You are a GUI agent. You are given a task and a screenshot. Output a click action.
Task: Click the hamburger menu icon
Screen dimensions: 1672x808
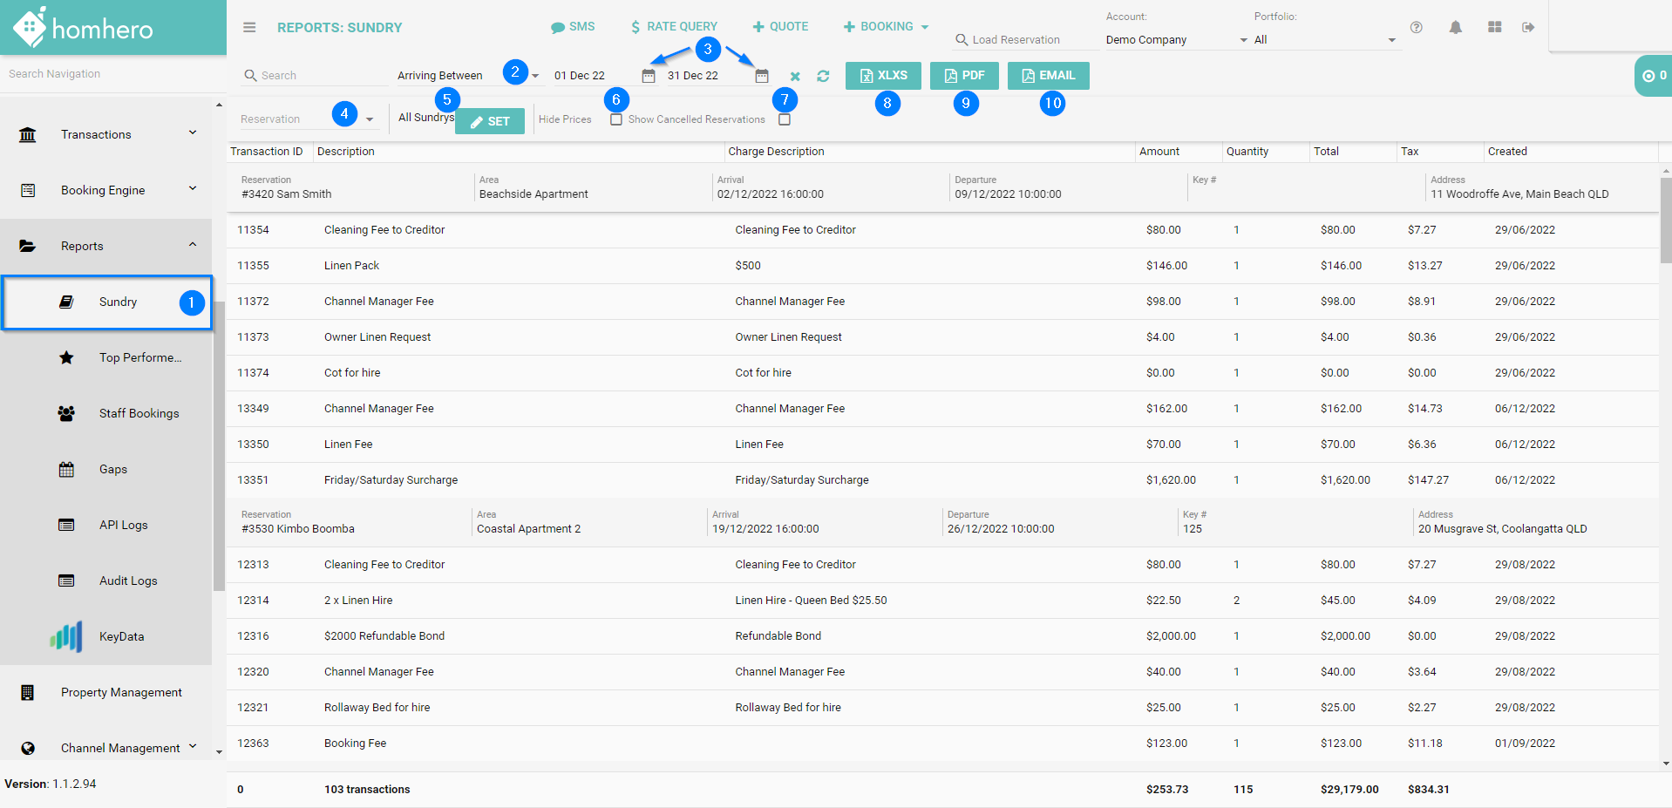click(249, 28)
